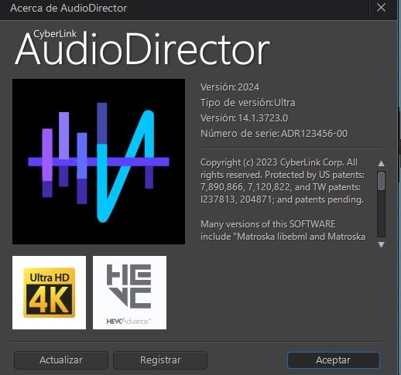Click the CyberLink AudioDirector title logo
Image resolution: width=401 pixels, height=375 pixels.
pyautogui.click(x=142, y=48)
